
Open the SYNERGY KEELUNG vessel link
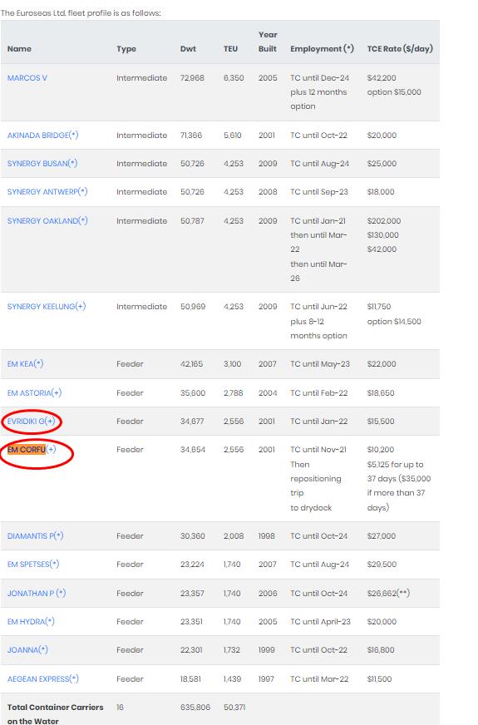tap(47, 306)
